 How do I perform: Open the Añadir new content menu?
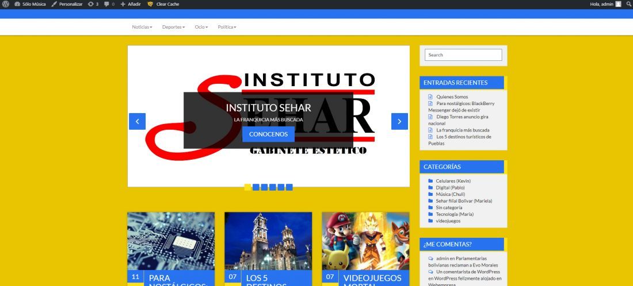(x=131, y=4)
